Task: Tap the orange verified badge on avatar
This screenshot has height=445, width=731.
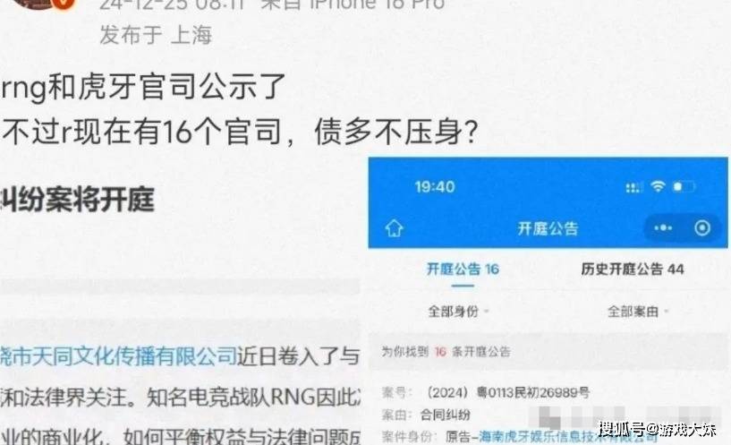Action: click(66, 3)
